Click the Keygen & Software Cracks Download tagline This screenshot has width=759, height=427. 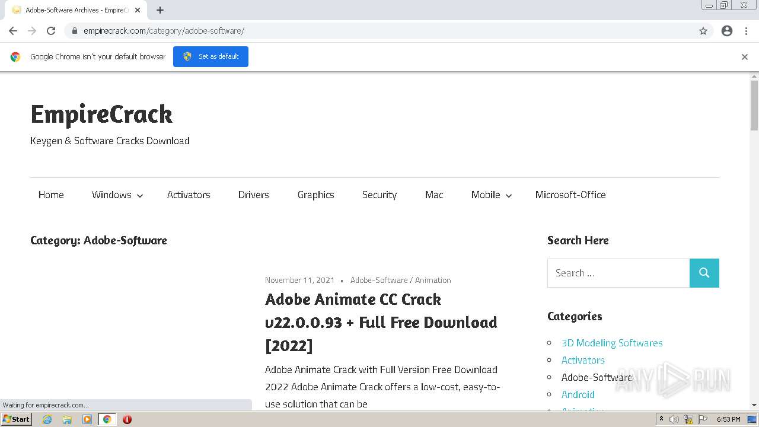[110, 141]
